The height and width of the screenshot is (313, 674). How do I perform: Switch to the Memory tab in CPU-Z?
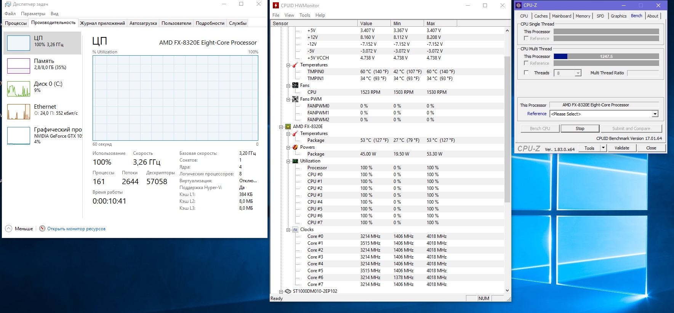coord(583,16)
